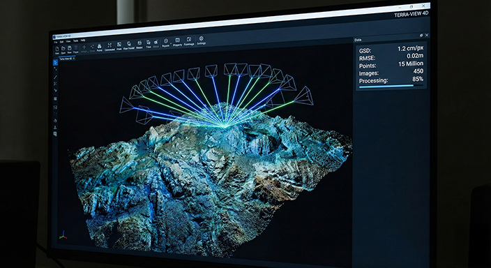
Task: Click the TERRA-VIEW 4D label at top right
Action: (x=411, y=14)
